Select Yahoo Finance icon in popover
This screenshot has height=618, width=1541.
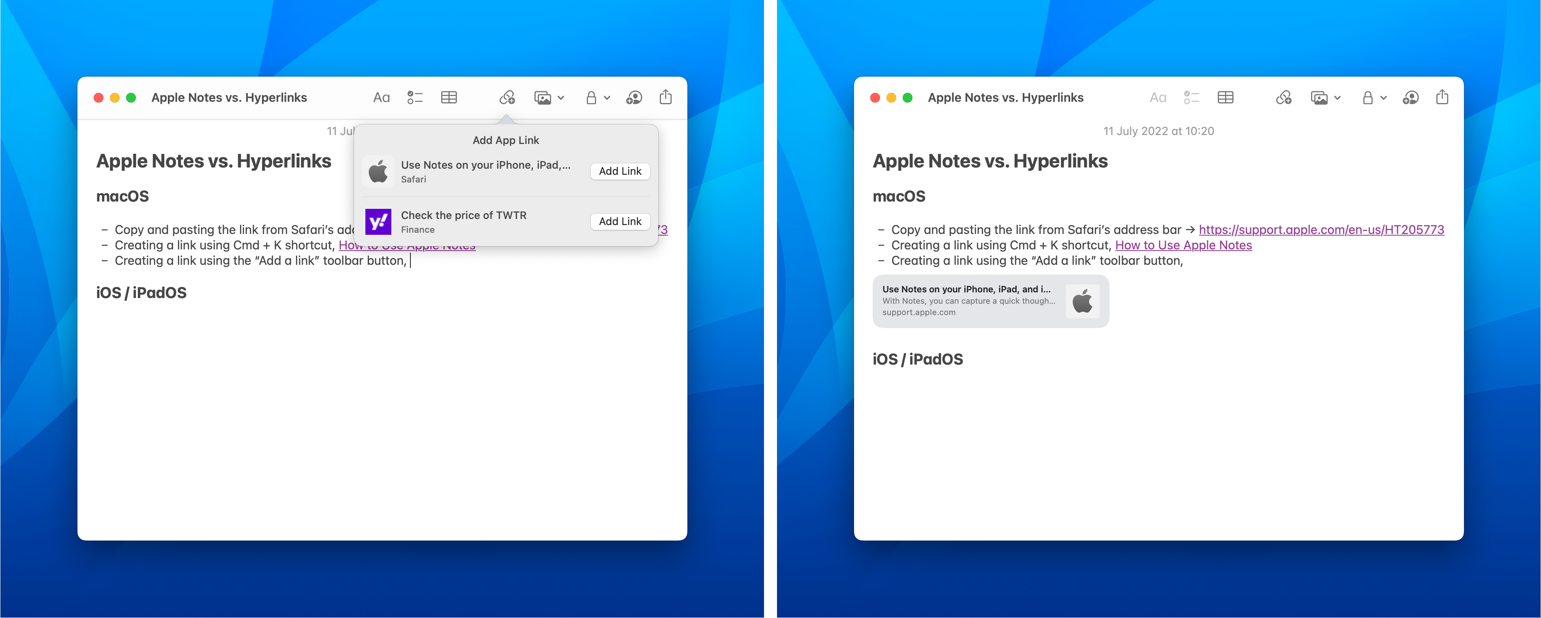point(378,222)
